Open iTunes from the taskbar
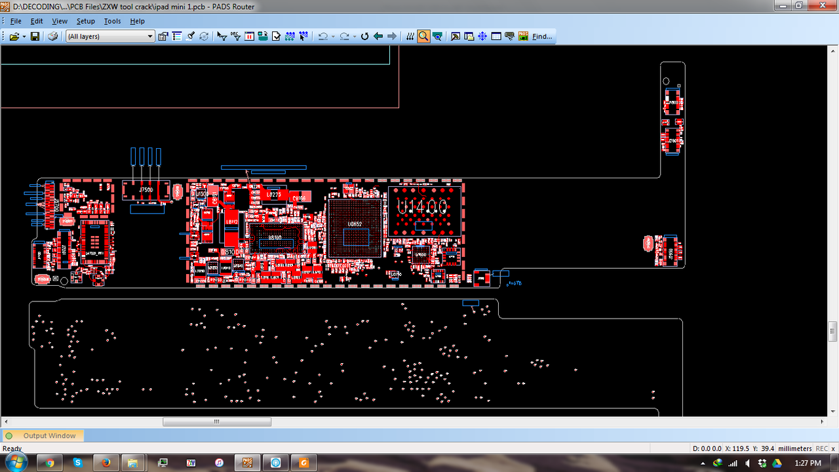Image resolution: width=839 pixels, height=472 pixels. [x=220, y=463]
